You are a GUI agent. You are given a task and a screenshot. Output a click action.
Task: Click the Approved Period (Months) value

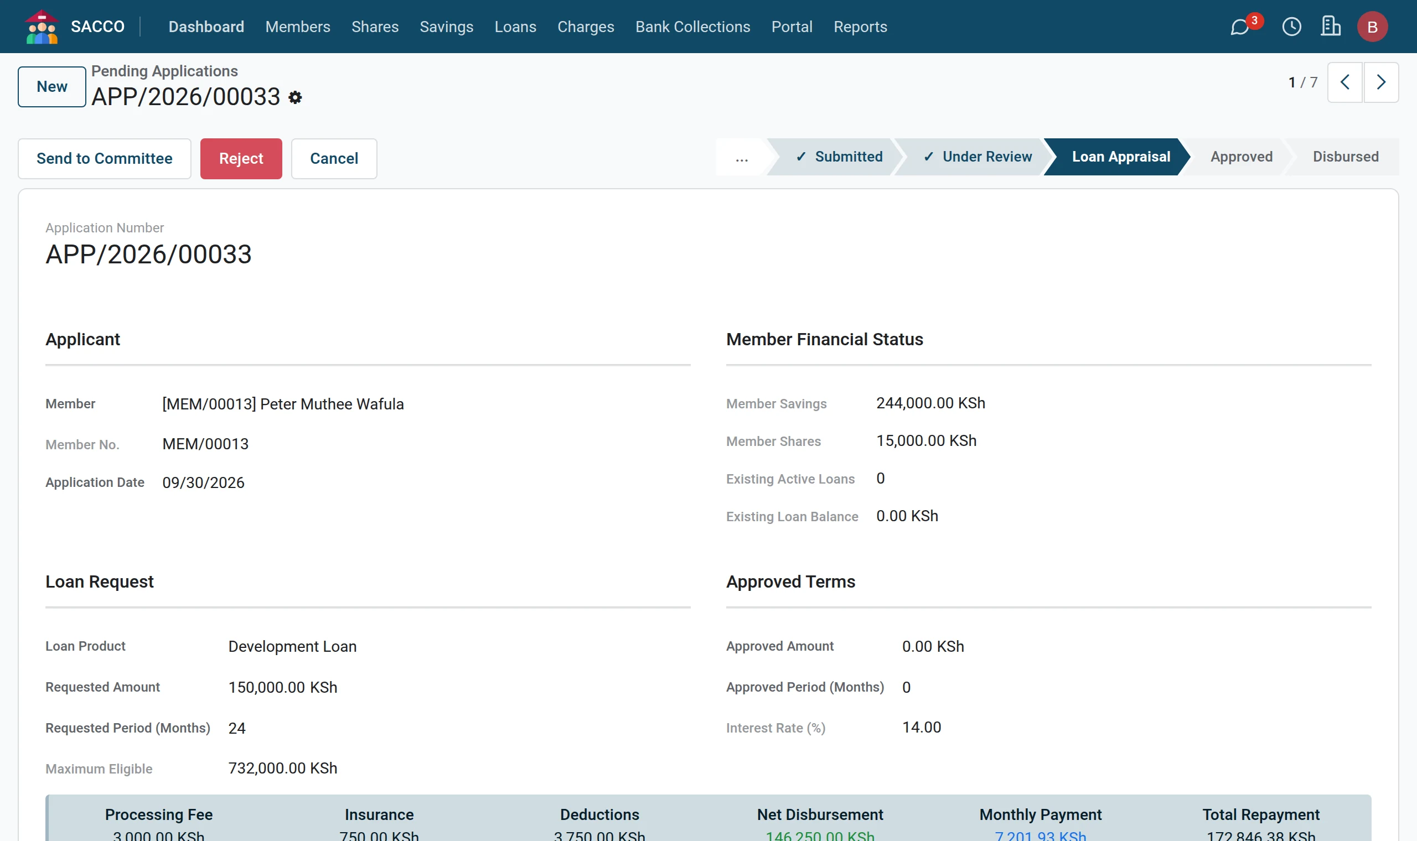pos(906,687)
